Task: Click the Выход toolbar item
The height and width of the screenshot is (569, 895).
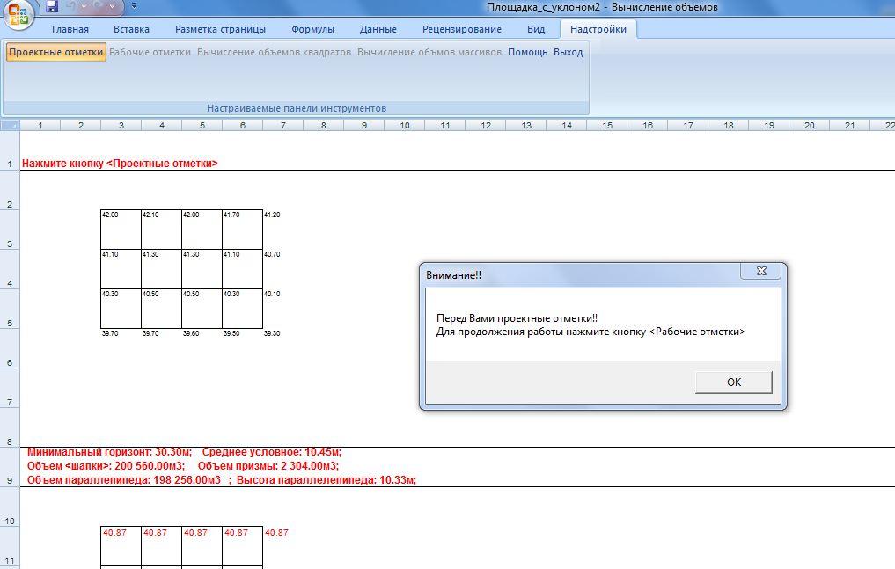Action: 568,52
